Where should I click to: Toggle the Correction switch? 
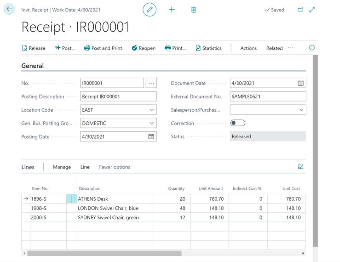tap(238, 123)
